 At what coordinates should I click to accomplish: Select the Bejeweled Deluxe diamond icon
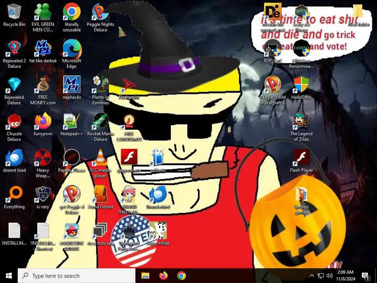click(14, 85)
